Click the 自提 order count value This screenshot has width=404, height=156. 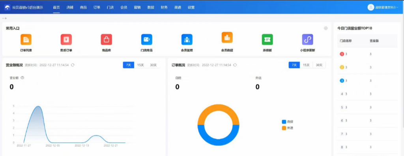(177, 87)
